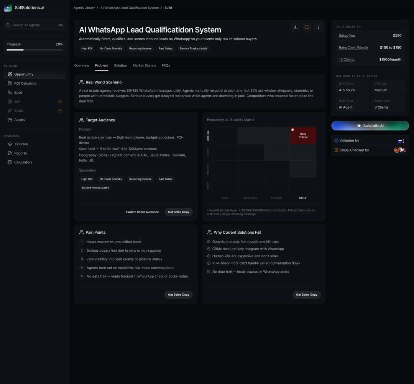Click the ROI Calculator sidebar icon
This screenshot has height=384, width=414.
coord(10,83)
